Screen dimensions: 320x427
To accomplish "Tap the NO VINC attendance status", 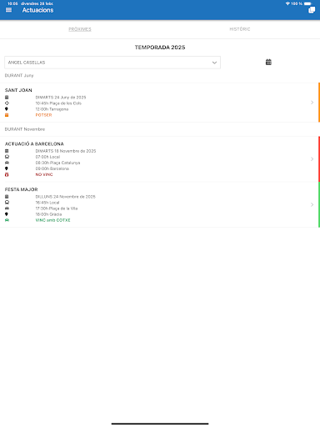I will click(x=44, y=174).
